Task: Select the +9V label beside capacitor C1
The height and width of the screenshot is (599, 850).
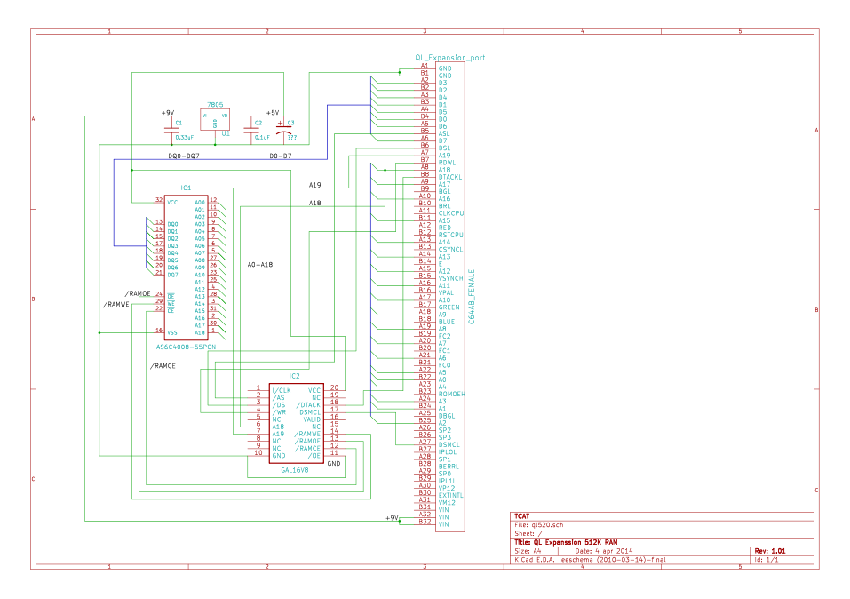Action: 168,112
